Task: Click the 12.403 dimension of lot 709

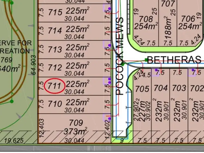Action: click(42, 128)
